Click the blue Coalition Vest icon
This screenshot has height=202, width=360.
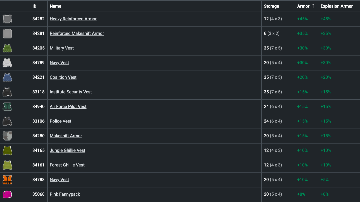coord(7,77)
